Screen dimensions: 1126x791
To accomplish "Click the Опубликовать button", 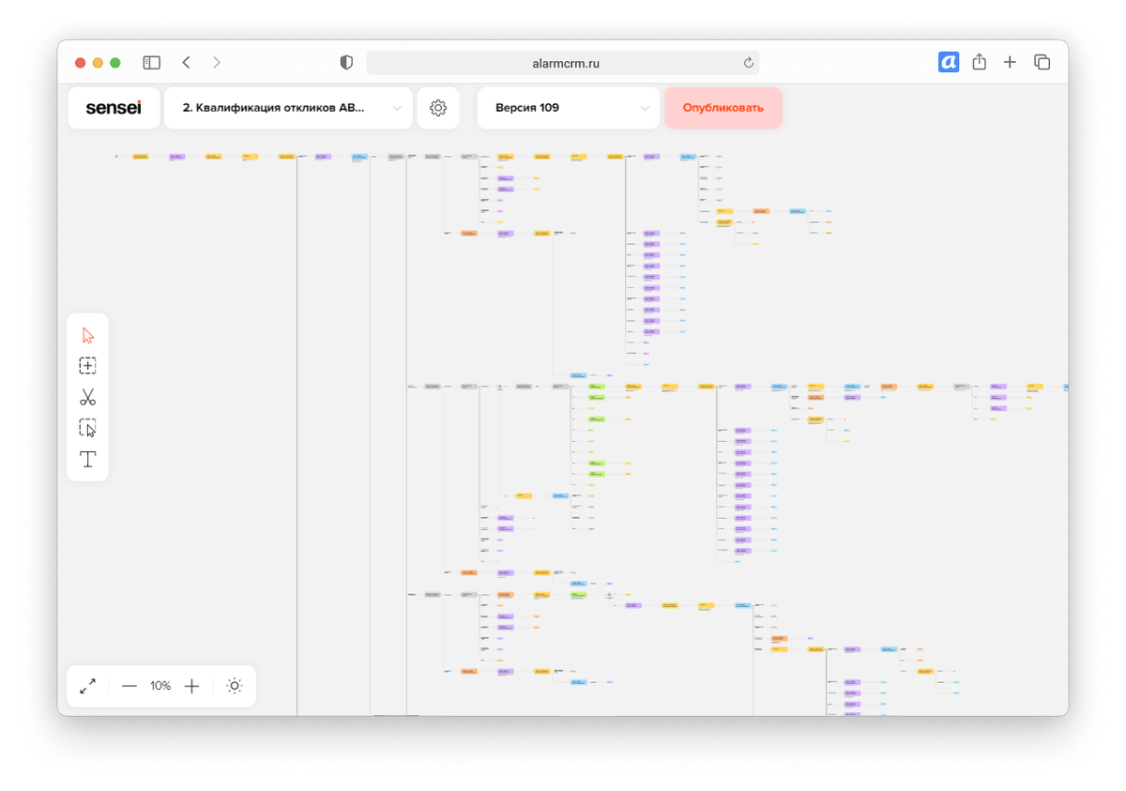I will [723, 108].
